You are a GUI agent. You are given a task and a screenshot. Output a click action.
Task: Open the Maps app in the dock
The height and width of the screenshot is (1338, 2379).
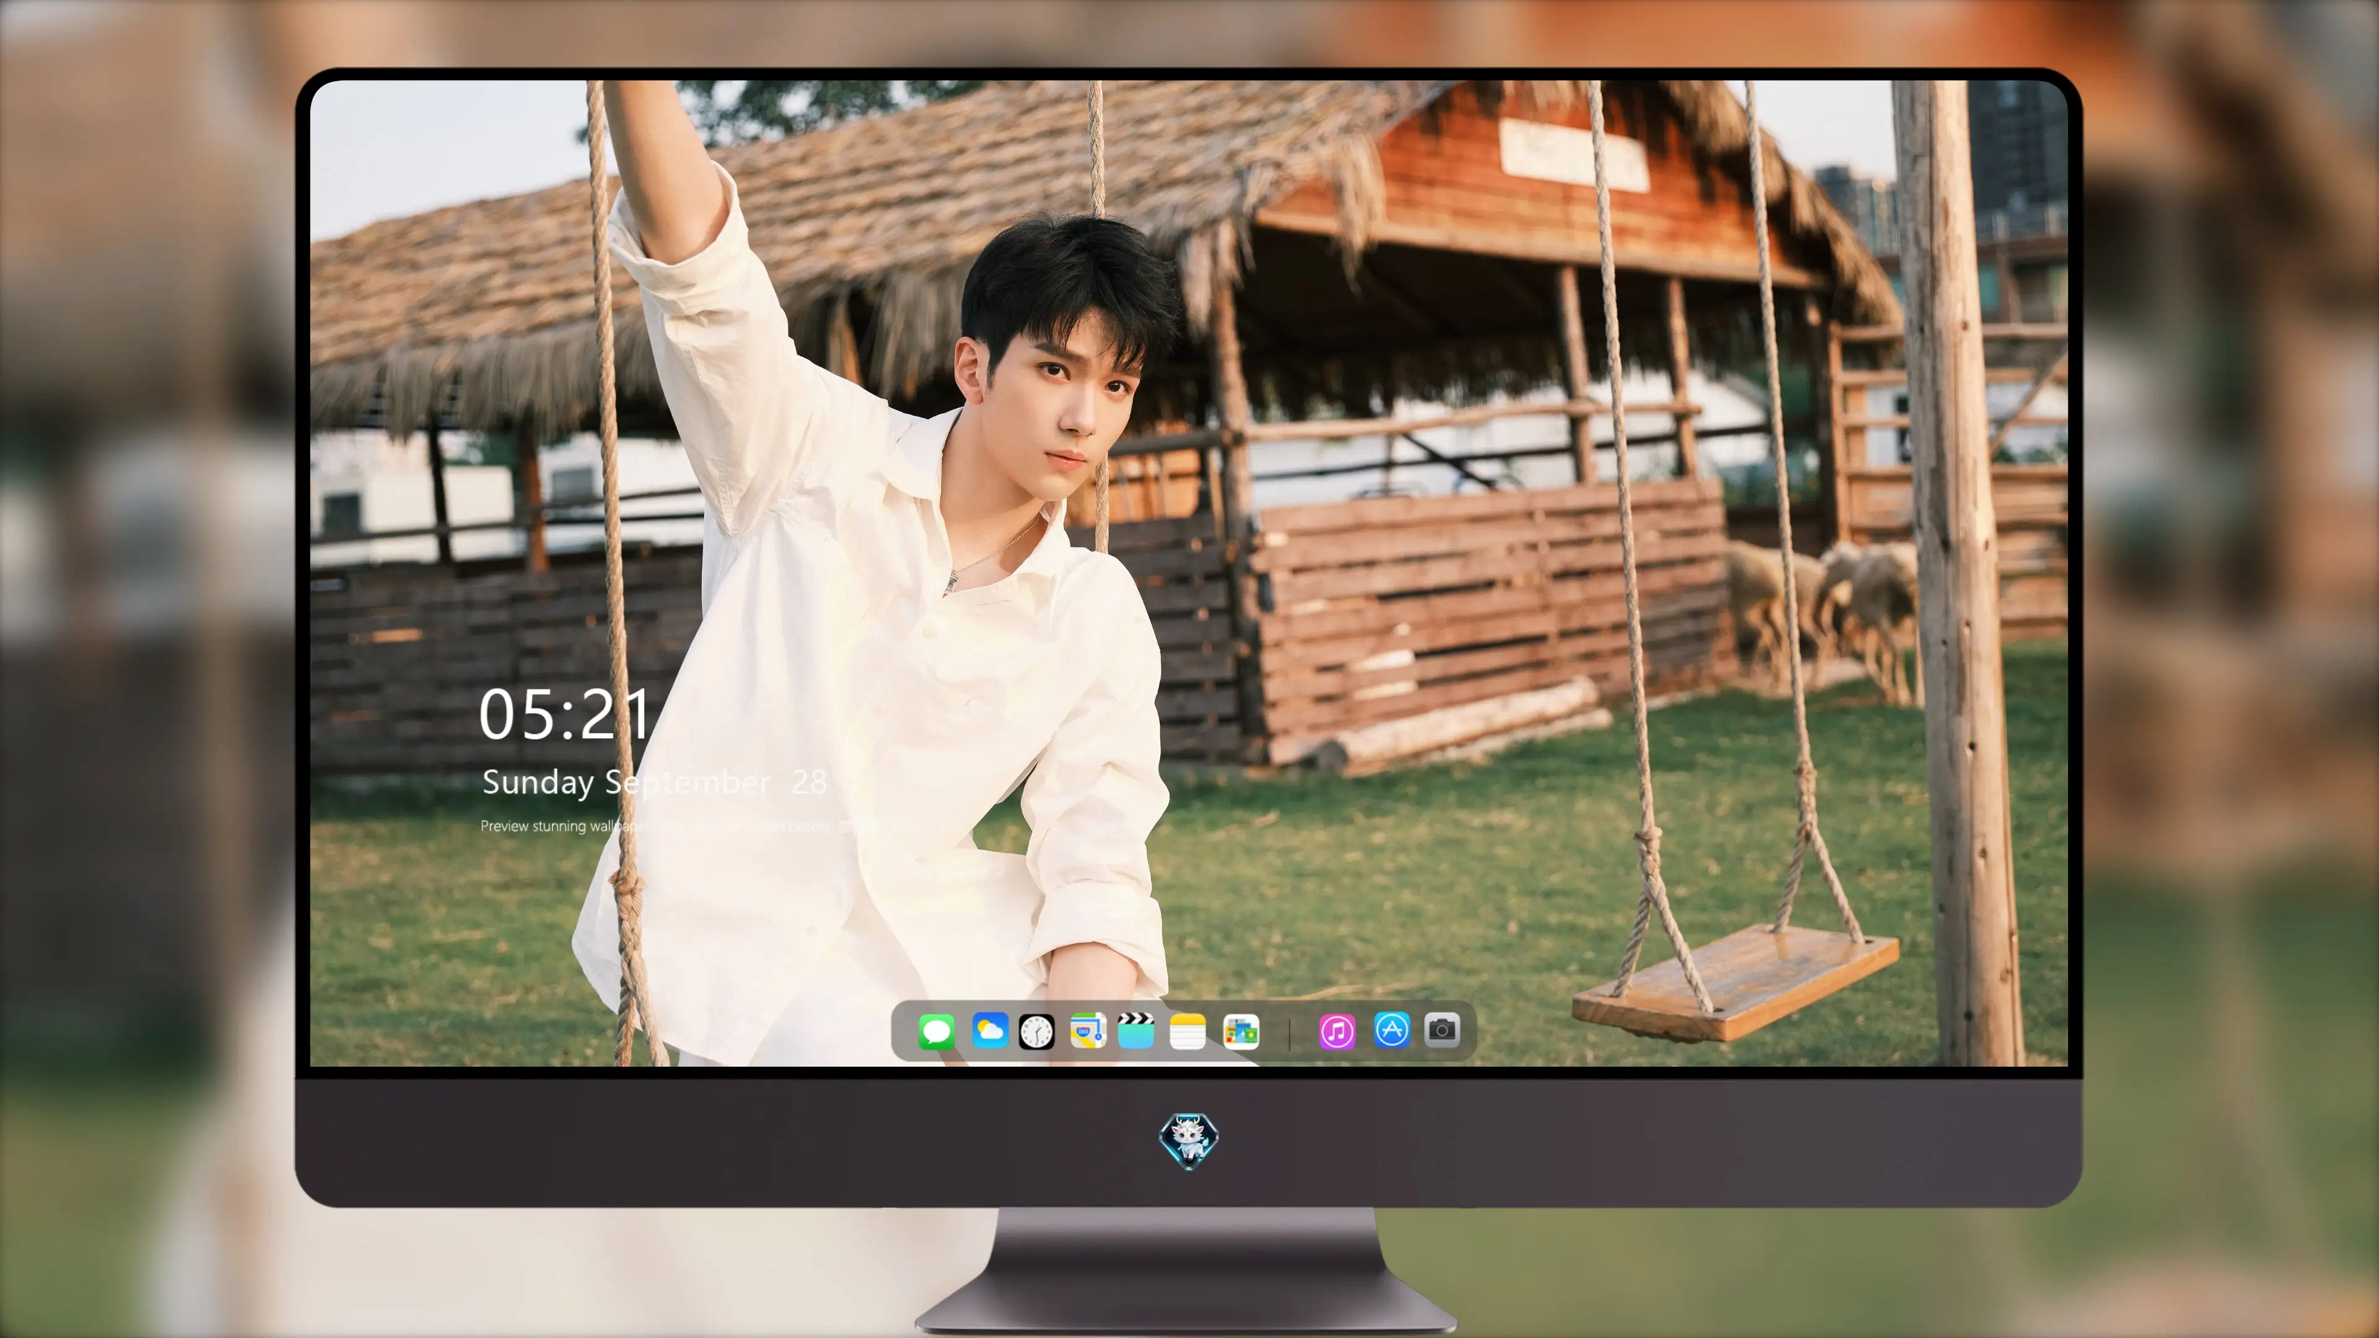1088,1031
